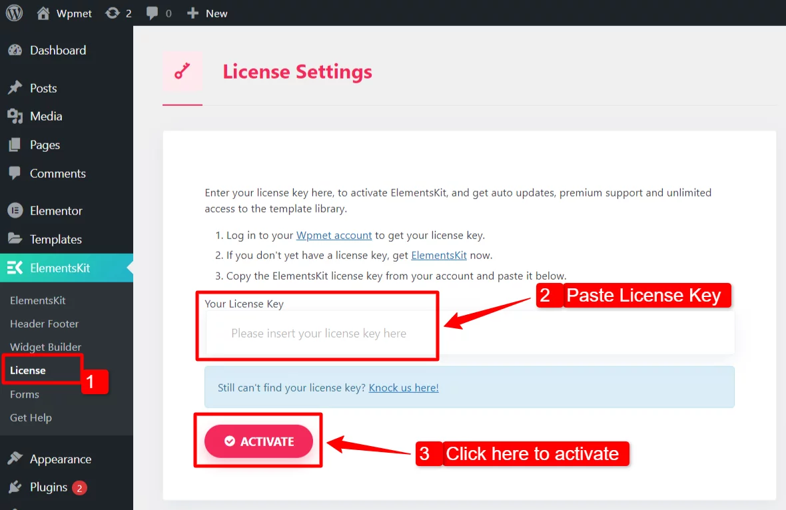Open the Wpmet home icon

[43, 13]
